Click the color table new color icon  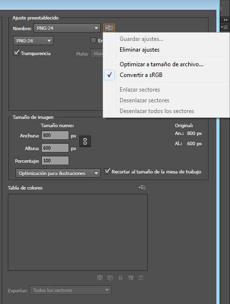click(x=131, y=277)
